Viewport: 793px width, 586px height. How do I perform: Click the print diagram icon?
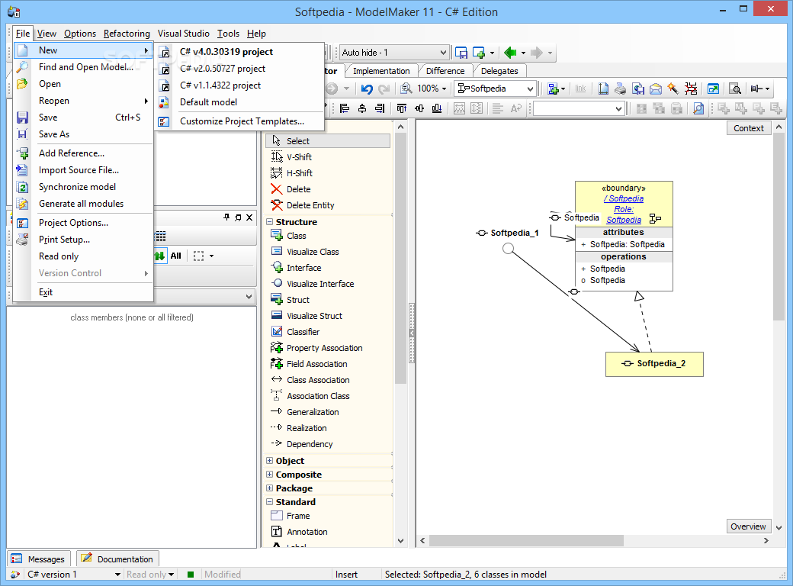621,89
